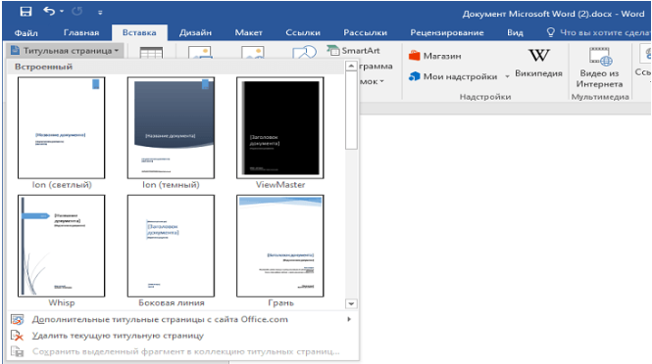The height and width of the screenshot is (364, 652).
Task: Click the lightbulb Tell Me icon
Action: click(551, 32)
